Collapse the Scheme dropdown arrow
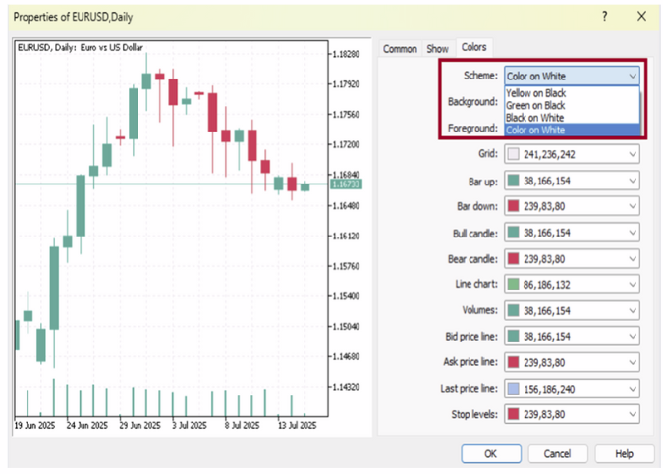This screenshot has height=474, width=663. [632, 76]
